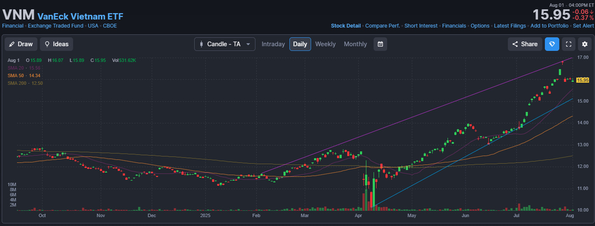595x226 pixels.
Task: Switch to Intraday timeframe
Action: coord(273,44)
